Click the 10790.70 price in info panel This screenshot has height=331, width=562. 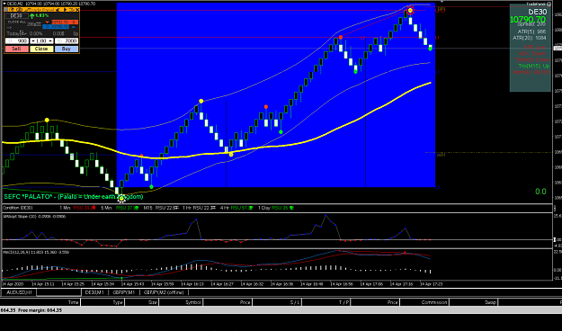[x=528, y=20]
